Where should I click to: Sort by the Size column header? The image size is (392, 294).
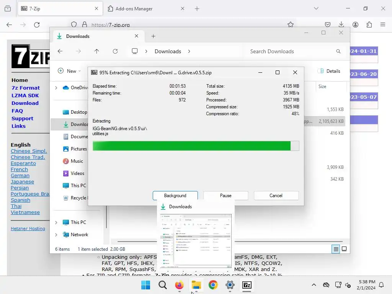pos(322,87)
